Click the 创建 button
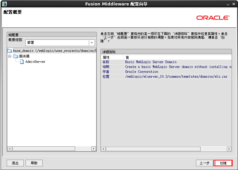238x170 pixels. click(x=223, y=163)
